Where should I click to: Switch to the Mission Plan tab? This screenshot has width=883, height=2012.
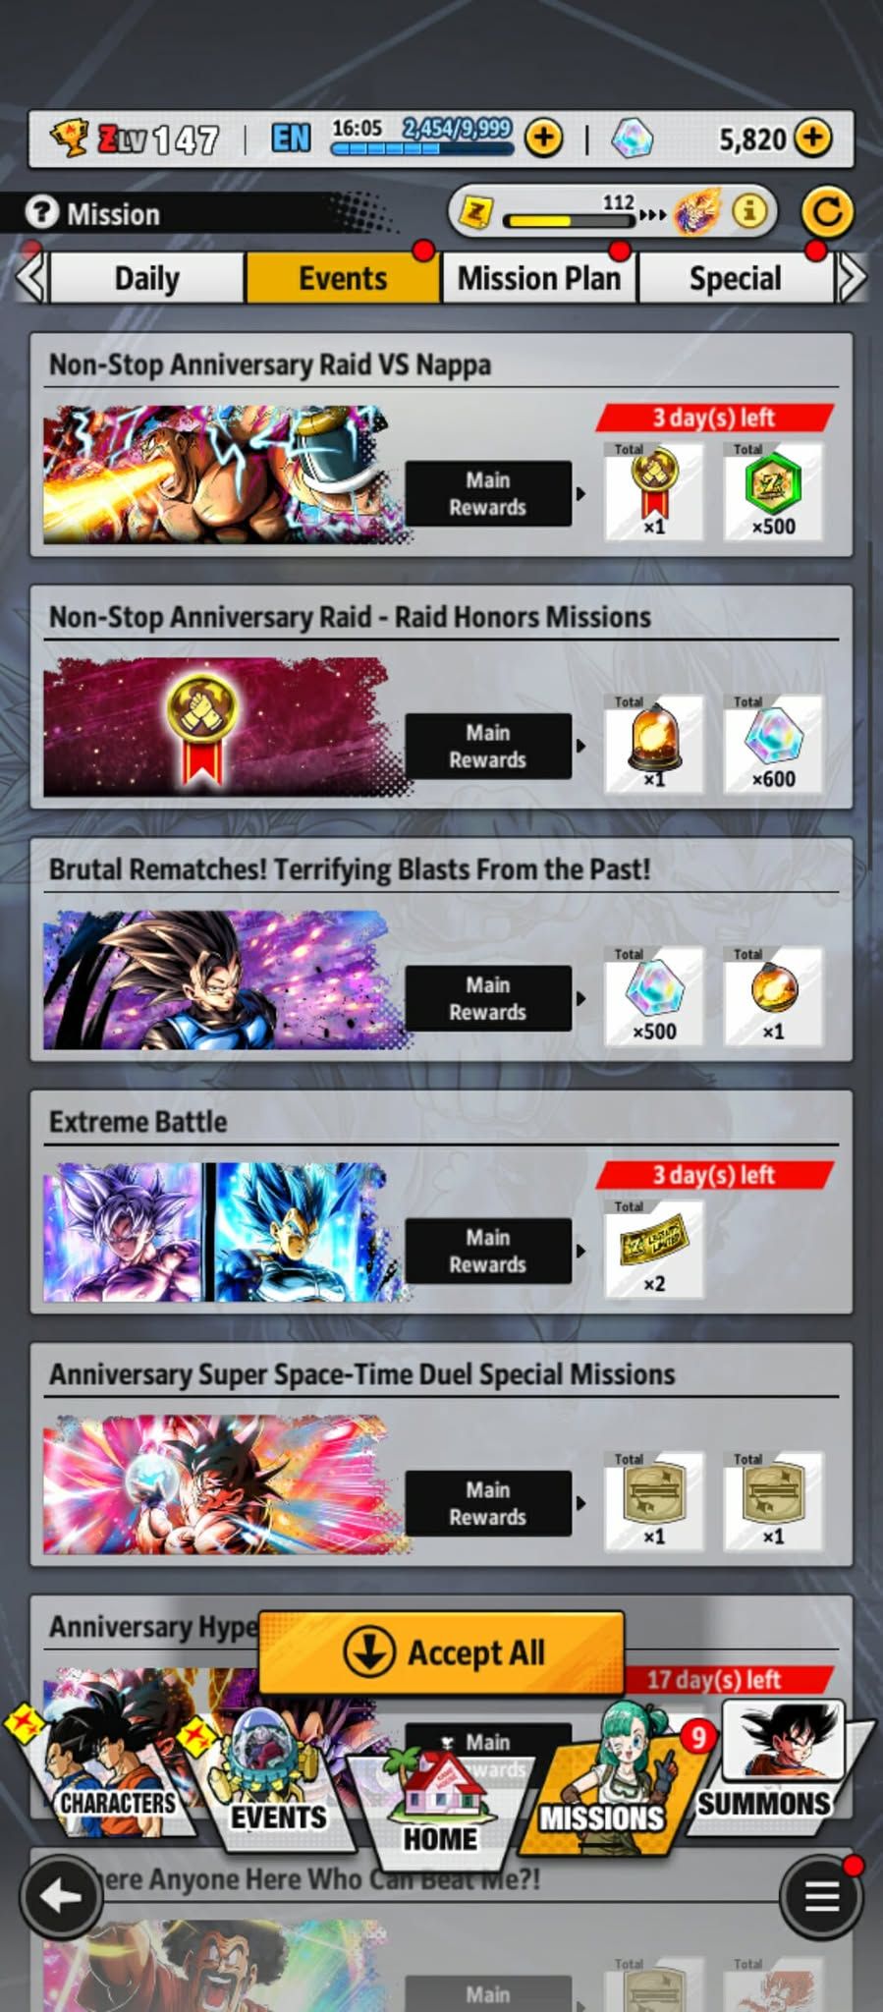click(539, 278)
